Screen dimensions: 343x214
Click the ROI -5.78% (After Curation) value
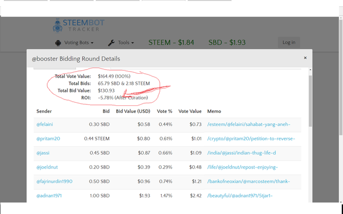click(123, 97)
